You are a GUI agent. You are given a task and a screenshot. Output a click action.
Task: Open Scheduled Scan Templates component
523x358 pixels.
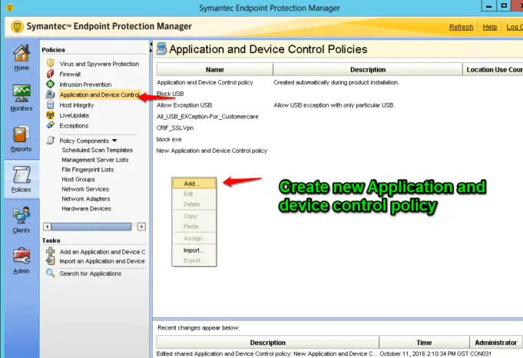click(x=97, y=150)
